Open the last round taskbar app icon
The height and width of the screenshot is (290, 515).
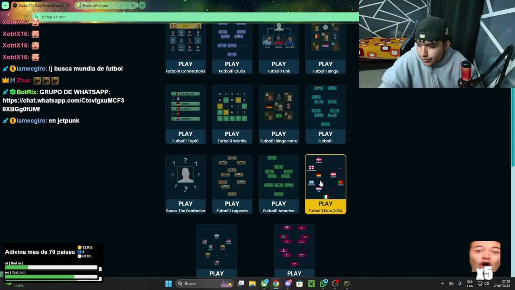[347, 284]
